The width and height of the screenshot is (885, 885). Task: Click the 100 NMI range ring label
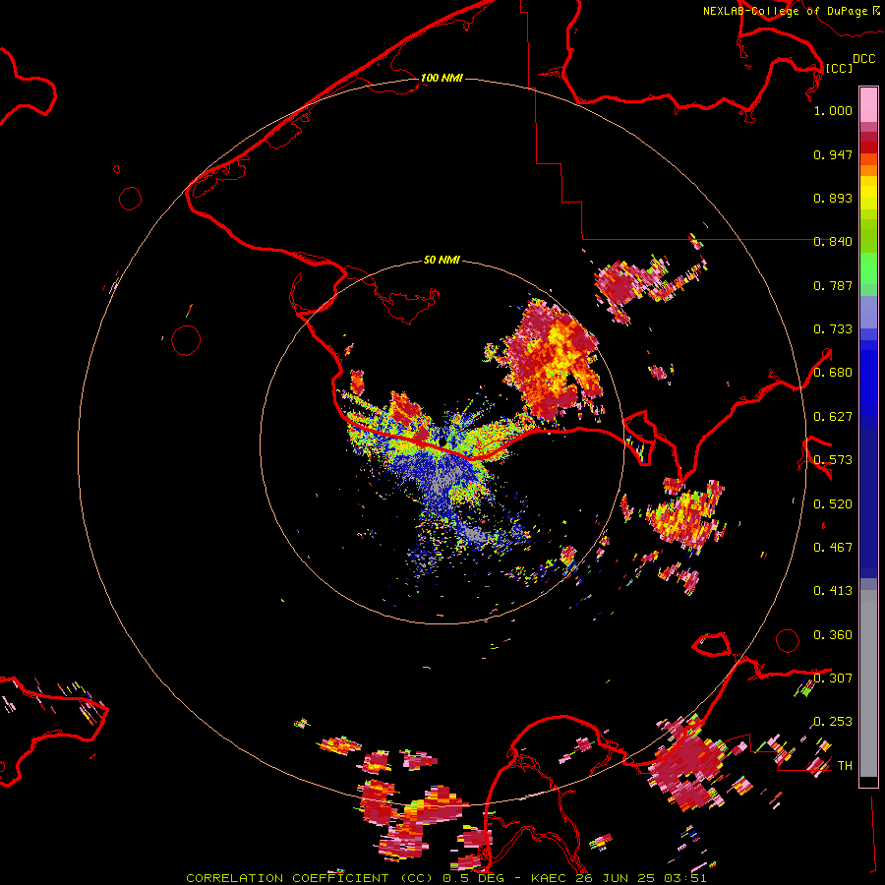[442, 78]
